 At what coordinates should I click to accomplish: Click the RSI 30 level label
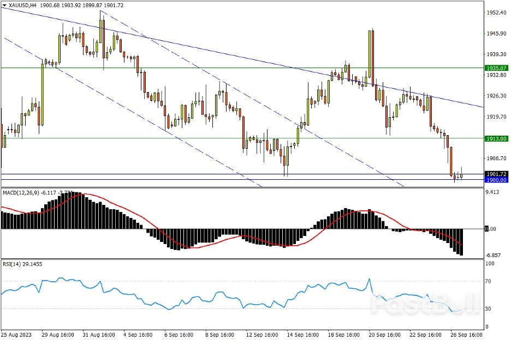point(490,308)
